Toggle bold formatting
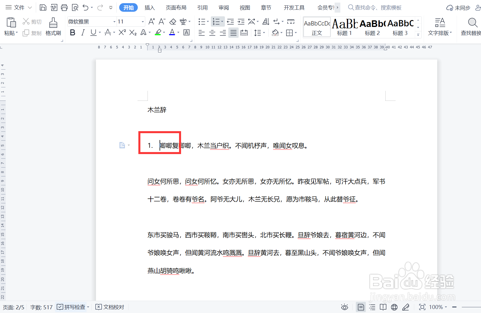Viewport: 481px width, 313px height. [x=72, y=33]
